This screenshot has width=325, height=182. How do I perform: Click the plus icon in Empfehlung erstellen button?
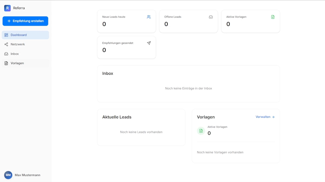pyautogui.click(x=9, y=21)
